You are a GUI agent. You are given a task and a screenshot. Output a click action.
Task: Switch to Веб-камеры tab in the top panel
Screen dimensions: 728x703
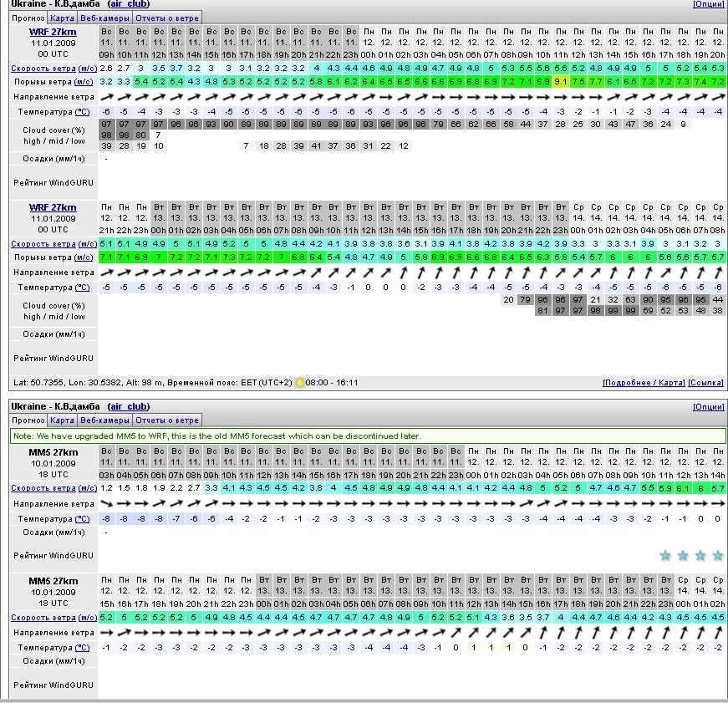click(104, 17)
